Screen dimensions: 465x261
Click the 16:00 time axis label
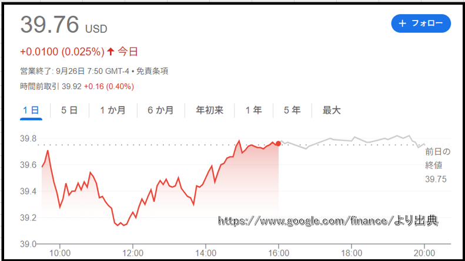[x=279, y=253]
